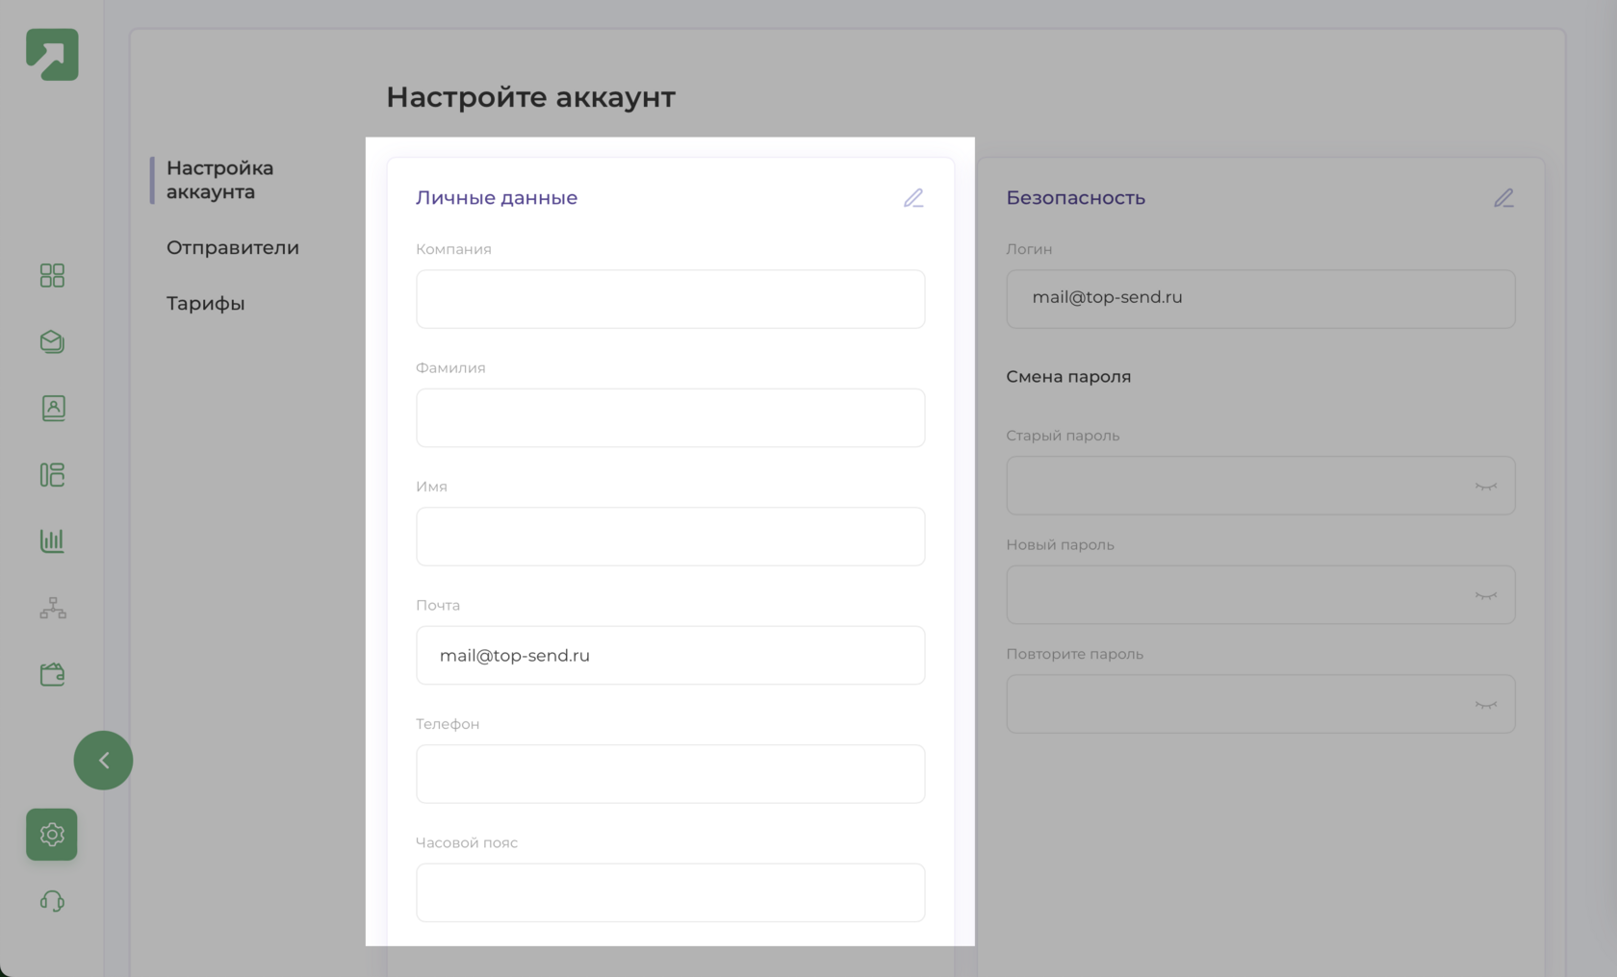Focus the Фамилия input field
Image resolution: width=1617 pixels, height=977 pixels.
point(670,417)
